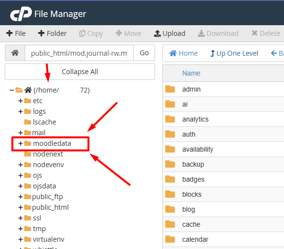Expand the ojsdata folder in tree
Image resolution: width=284 pixels, height=249 pixels.
tap(20, 186)
